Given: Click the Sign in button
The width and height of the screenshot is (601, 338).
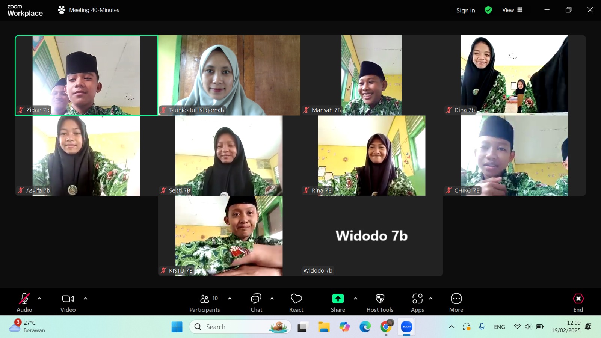Looking at the screenshot, I should [x=465, y=10].
